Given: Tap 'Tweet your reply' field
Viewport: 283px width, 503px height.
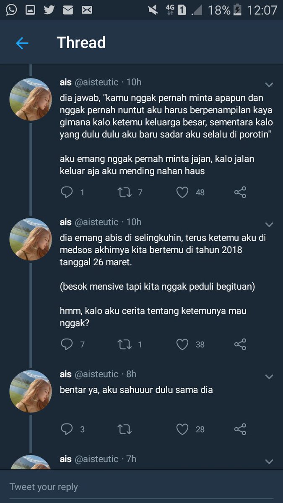Looking at the screenshot, I should (141, 487).
